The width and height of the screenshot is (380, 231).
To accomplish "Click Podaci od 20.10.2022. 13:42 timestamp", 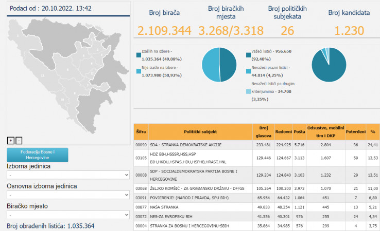I will (x=50, y=8).
